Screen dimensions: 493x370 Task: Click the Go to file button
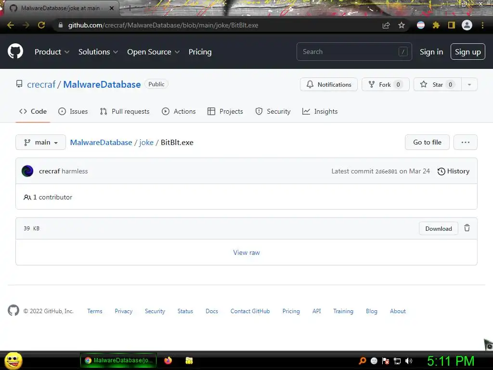(x=428, y=142)
